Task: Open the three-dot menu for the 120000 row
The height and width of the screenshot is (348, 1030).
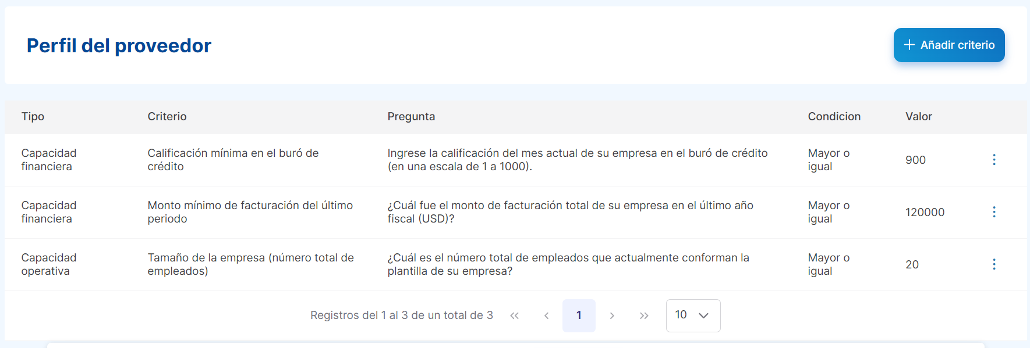Action: pyautogui.click(x=993, y=212)
